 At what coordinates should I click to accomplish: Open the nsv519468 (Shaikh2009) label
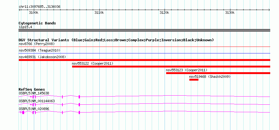210,77
